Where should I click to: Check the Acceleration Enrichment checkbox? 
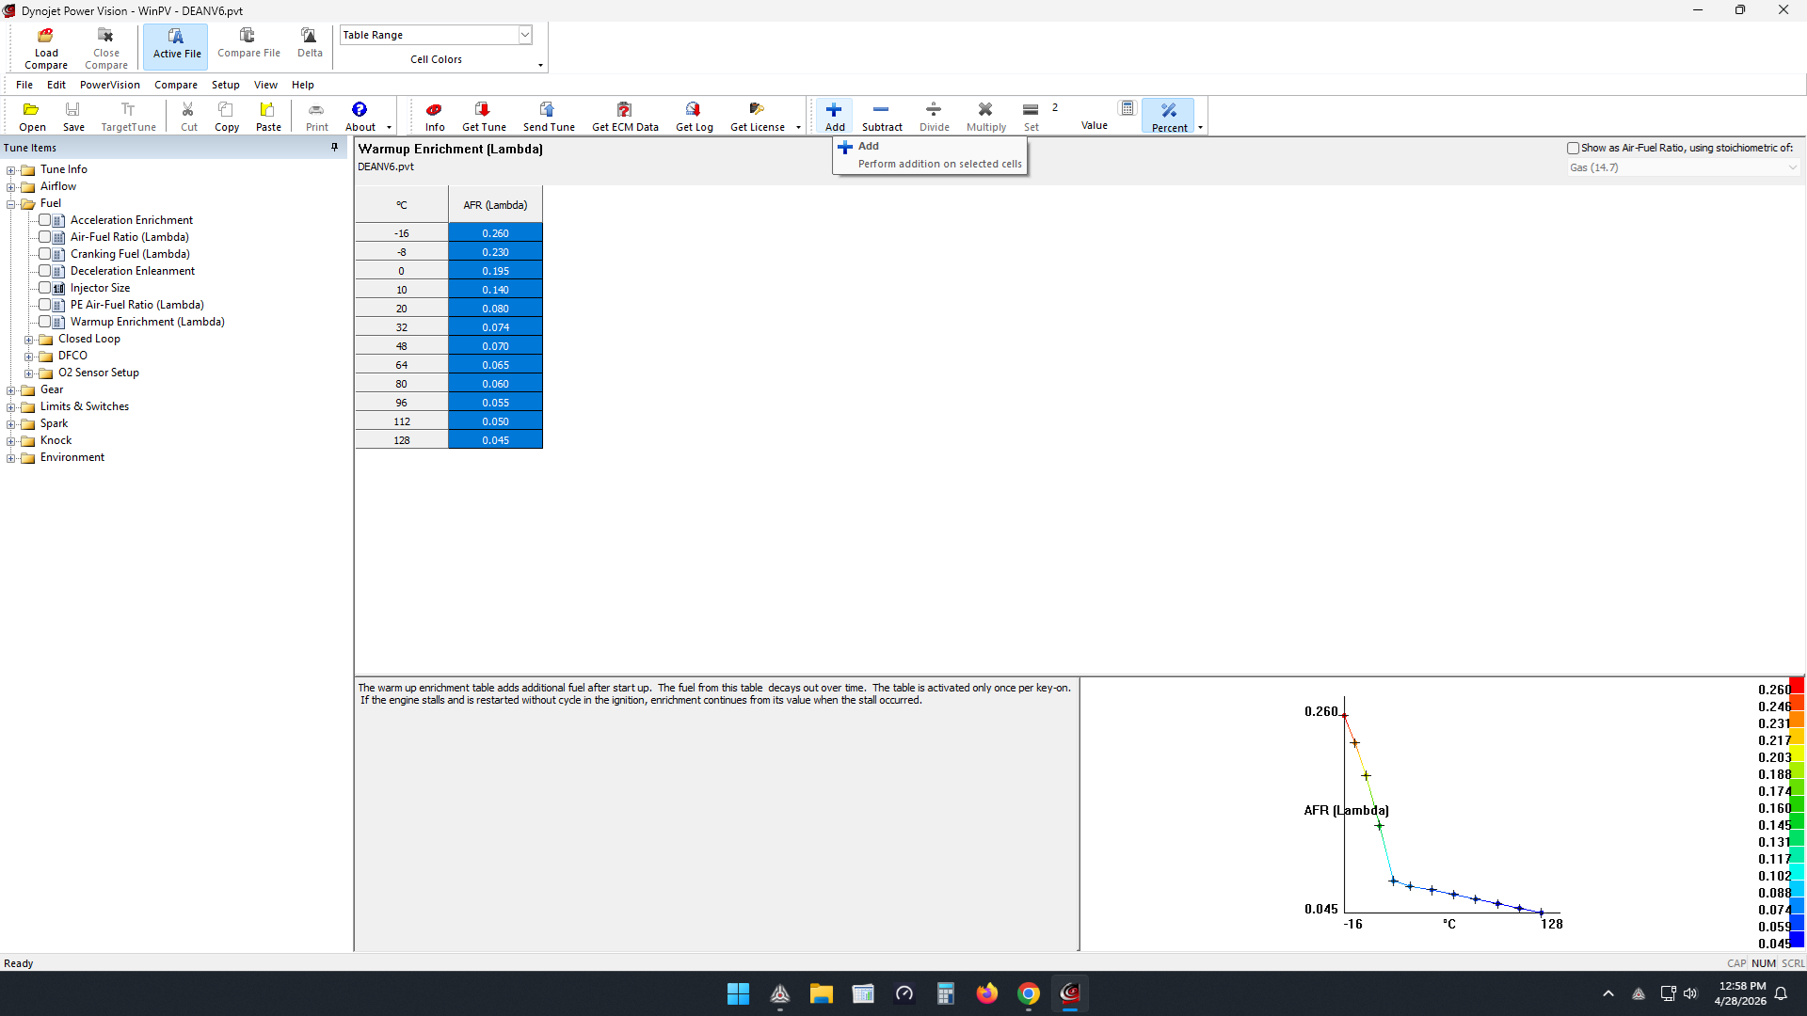click(44, 220)
